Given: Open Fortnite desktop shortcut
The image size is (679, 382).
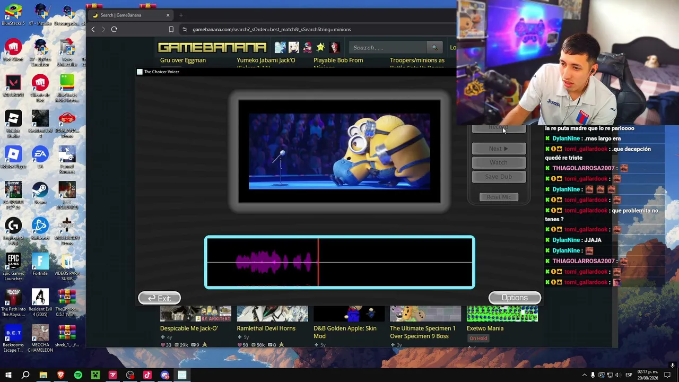Looking at the screenshot, I should (x=40, y=264).
